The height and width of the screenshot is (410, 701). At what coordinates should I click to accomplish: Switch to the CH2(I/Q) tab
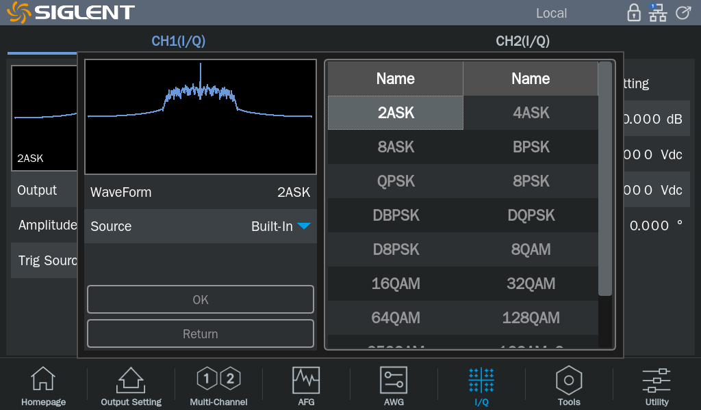522,41
